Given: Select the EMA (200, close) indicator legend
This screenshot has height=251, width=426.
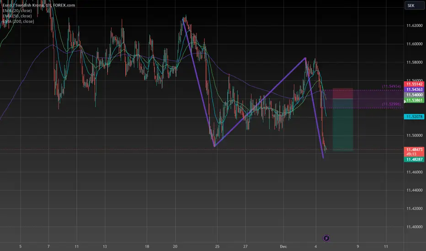Looking at the screenshot, I should pyautogui.click(x=18, y=21).
